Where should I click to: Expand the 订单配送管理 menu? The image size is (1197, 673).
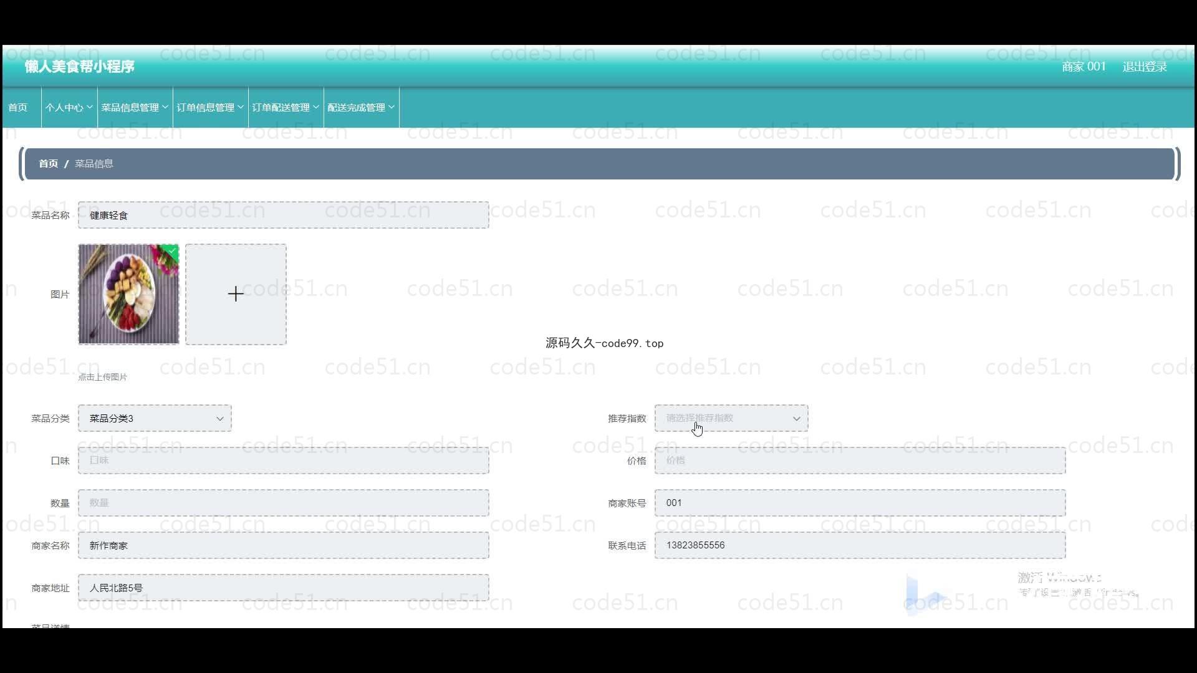(x=286, y=107)
